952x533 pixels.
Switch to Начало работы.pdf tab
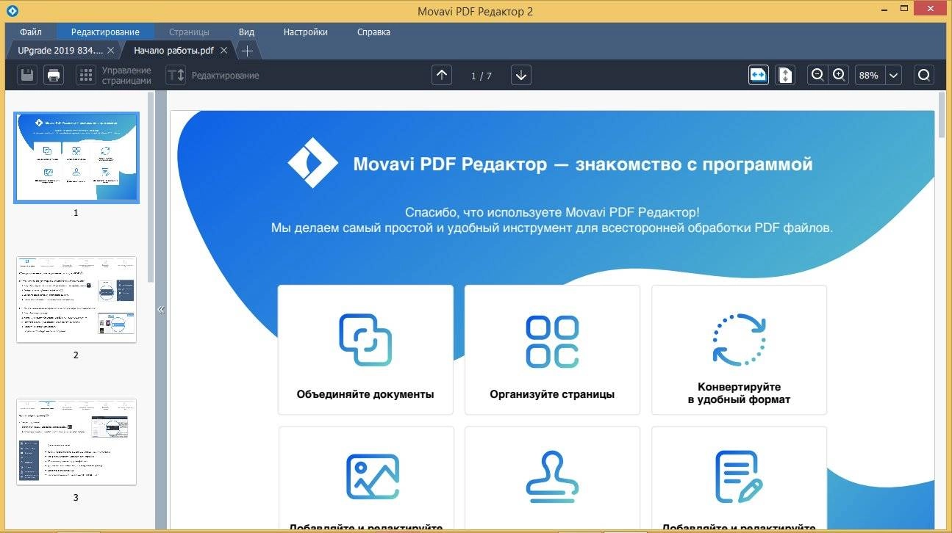173,51
